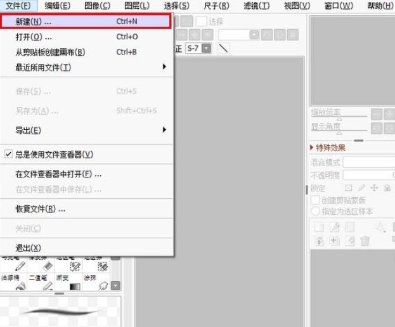Click new layer folder icon
The width and height of the screenshot is (395, 327).
[x=349, y=227]
